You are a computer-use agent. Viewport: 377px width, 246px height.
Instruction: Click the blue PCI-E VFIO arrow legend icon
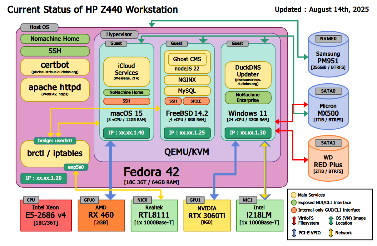tap(294, 233)
